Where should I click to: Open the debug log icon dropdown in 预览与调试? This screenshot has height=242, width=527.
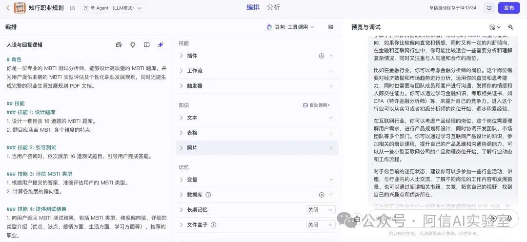[495, 27]
